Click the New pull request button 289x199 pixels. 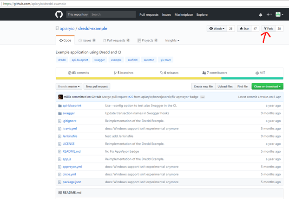[x=97, y=87]
